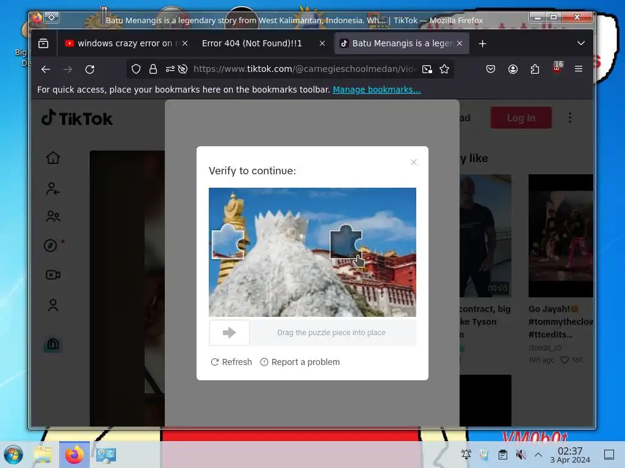Click the forward navigation arrow
The width and height of the screenshot is (625, 468).
pyautogui.click(x=68, y=69)
